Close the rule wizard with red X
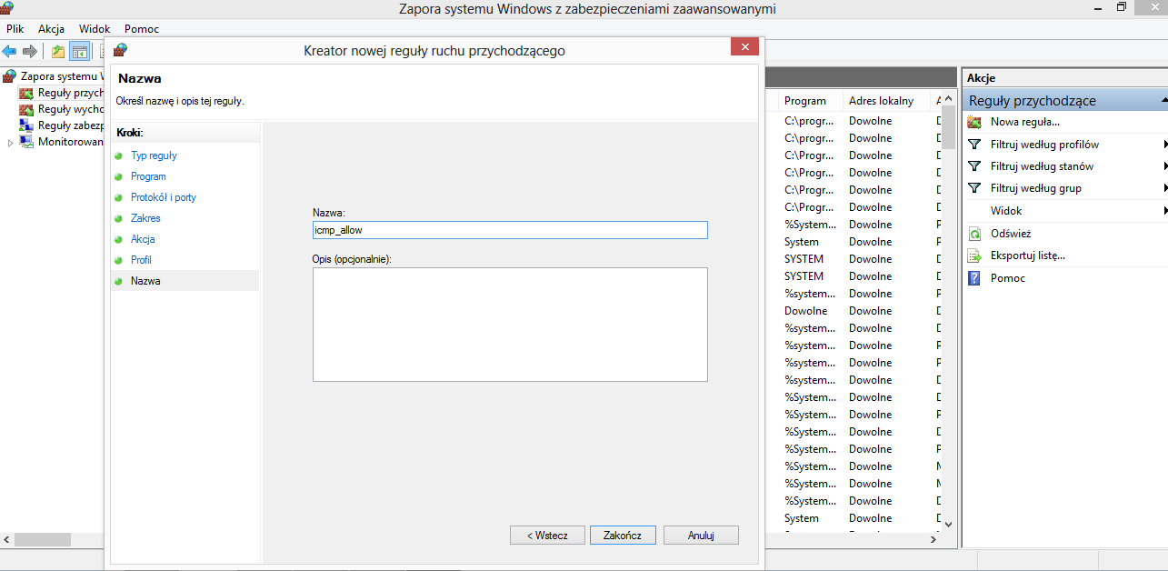1168x571 pixels. (744, 47)
